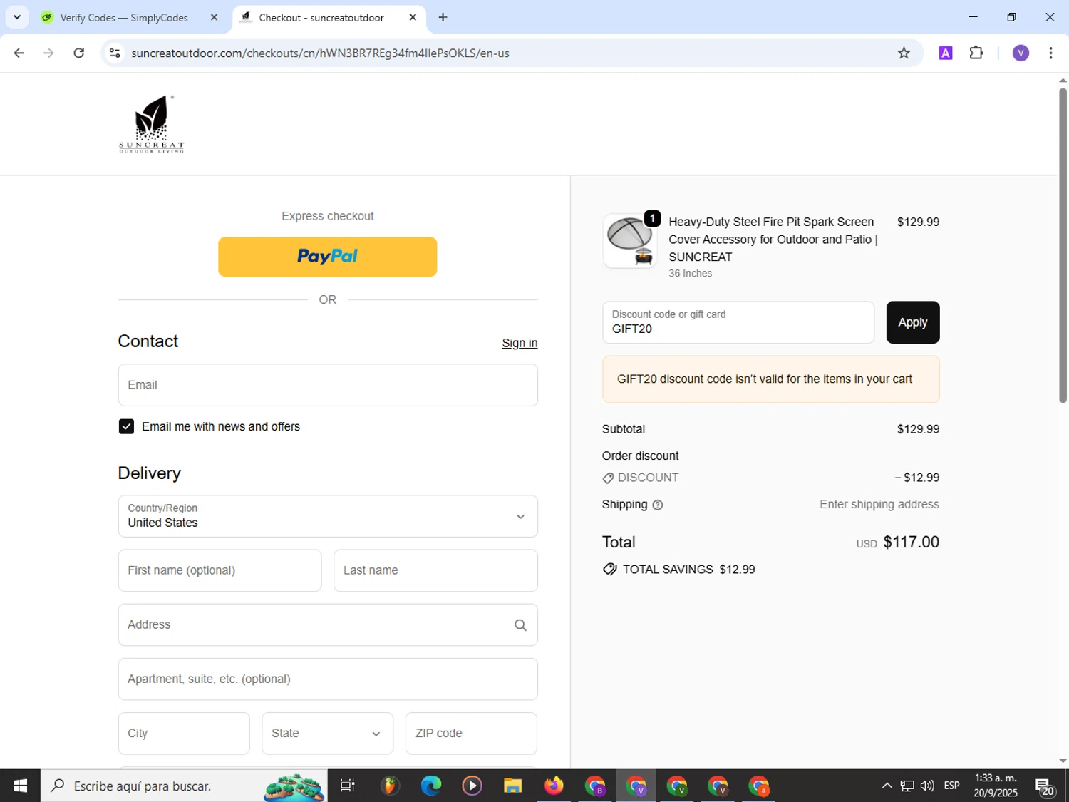The height and width of the screenshot is (802, 1069).
Task: Click the Apartment, suite, etc. field
Action: click(328, 679)
